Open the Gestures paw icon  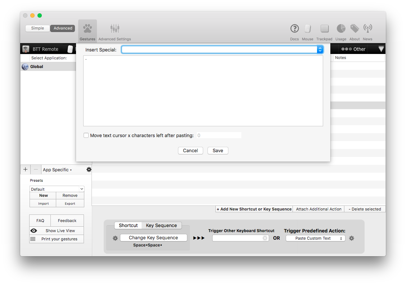87,28
